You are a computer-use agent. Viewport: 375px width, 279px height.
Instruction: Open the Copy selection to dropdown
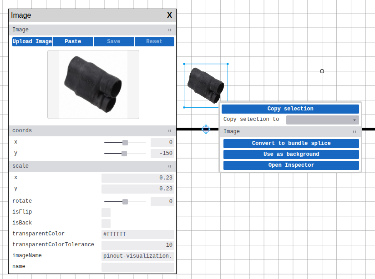tap(322, 119)
